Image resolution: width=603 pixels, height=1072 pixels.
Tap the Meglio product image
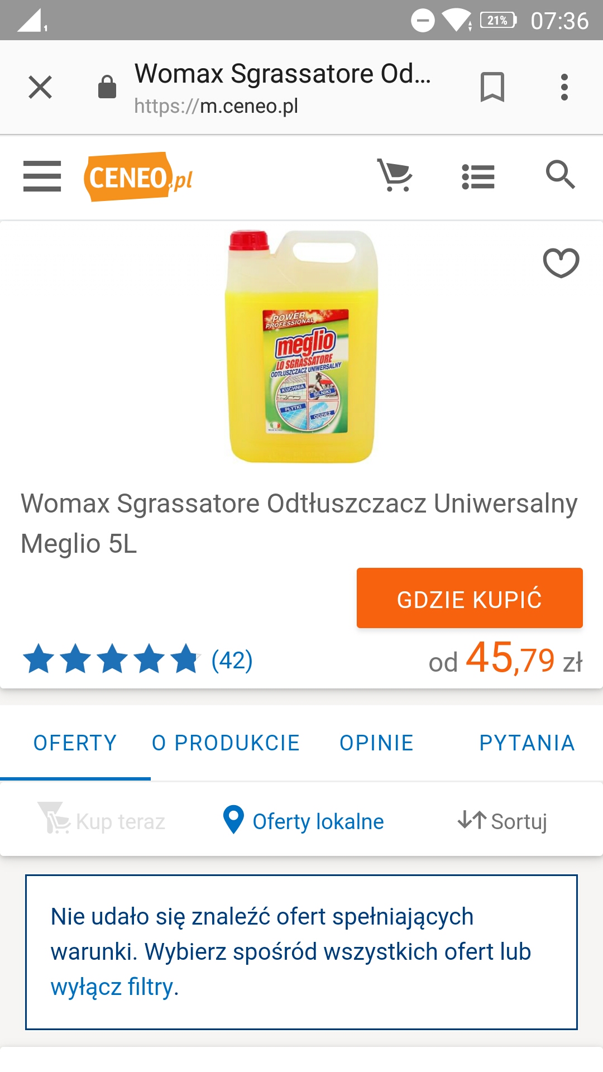[302, 346]
